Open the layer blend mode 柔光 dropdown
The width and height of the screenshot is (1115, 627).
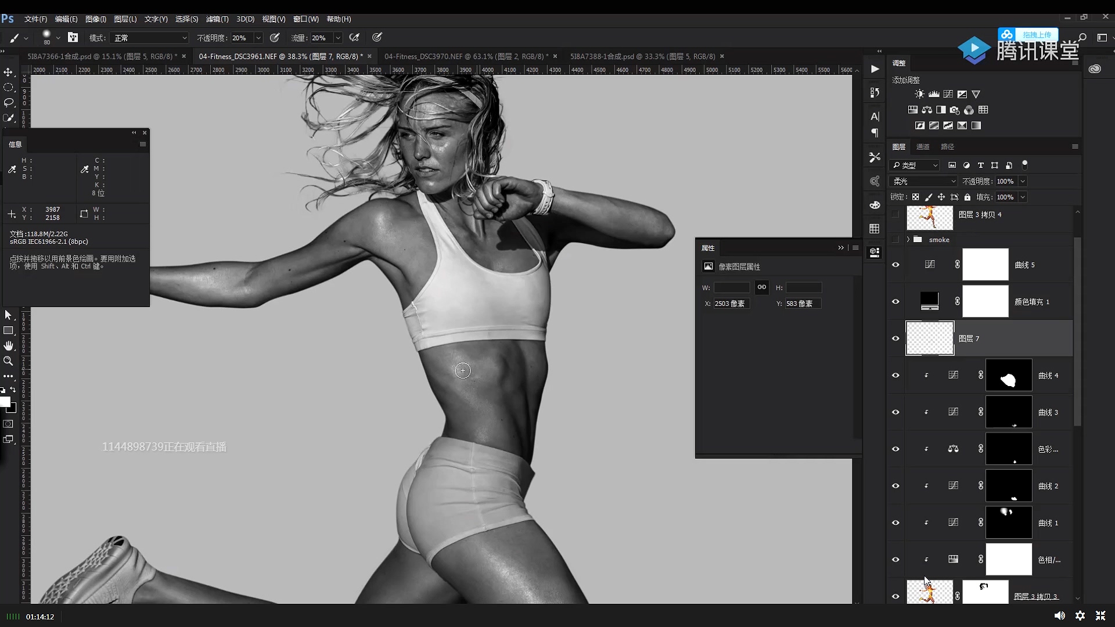point(923,181)
